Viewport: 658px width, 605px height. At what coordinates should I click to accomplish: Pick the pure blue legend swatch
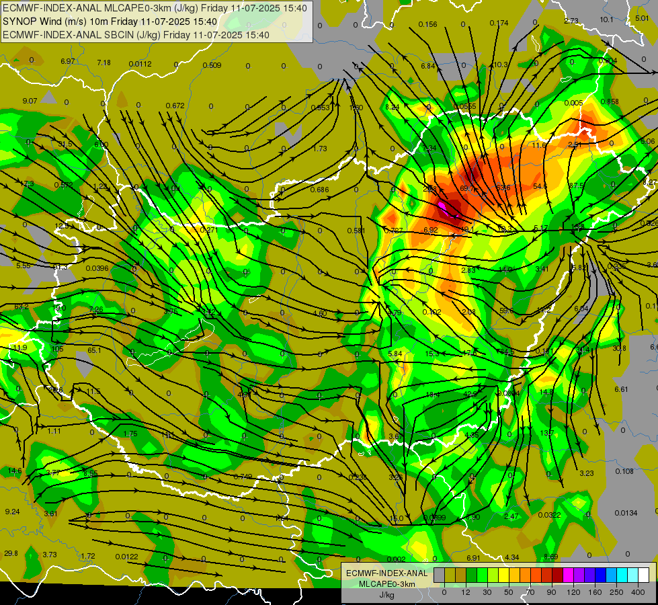pyautogui.click(x=600, y=575)
